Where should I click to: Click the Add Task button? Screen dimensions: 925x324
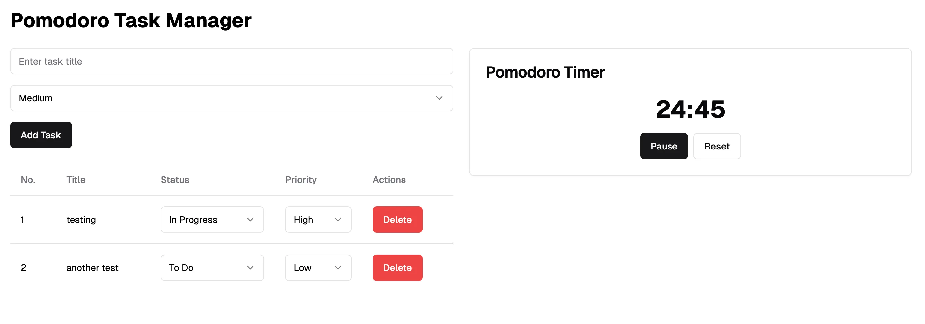click(41, 135)
